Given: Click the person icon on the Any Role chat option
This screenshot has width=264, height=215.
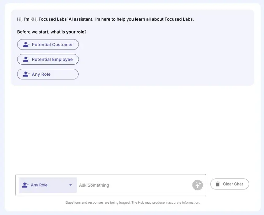Looking at the screenshot, I should point(26,74).
